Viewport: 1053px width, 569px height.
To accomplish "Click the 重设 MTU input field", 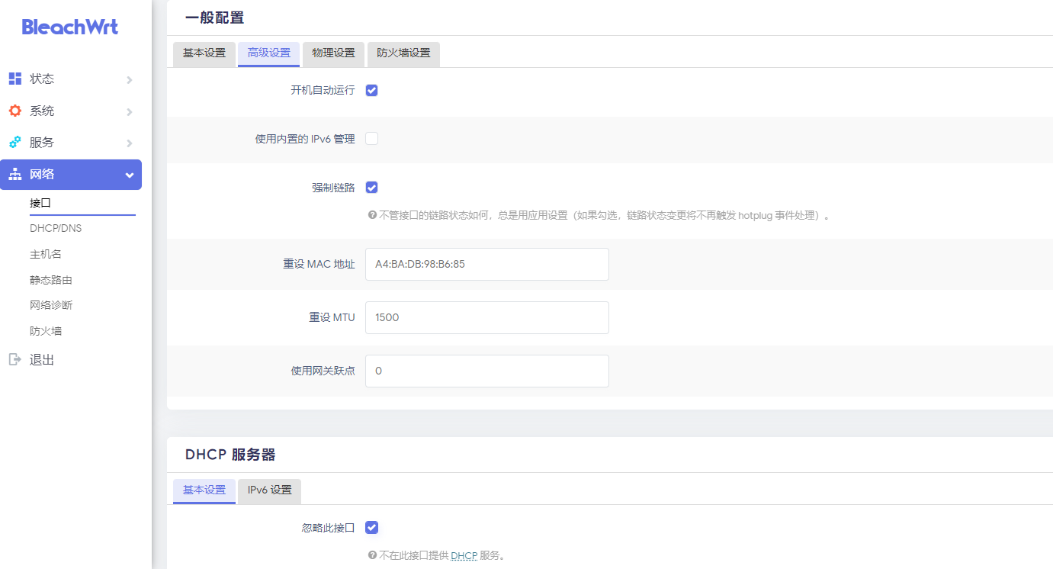I will [x=486, y=317].
